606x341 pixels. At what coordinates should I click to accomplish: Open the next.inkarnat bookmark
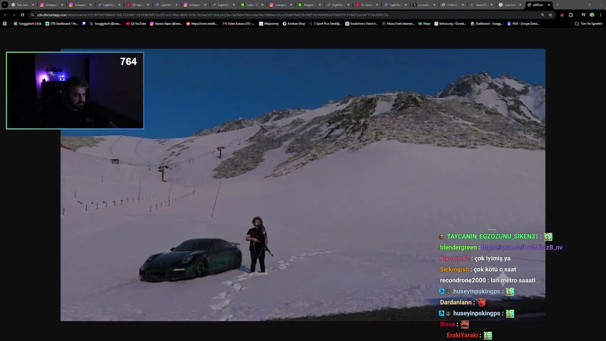[398, 23]
